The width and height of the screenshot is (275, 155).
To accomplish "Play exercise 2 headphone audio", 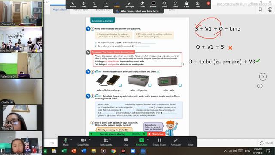I will coord(97,71).
